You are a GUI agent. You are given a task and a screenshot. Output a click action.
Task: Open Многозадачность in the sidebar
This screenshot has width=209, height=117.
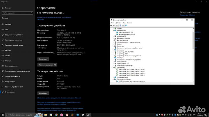[11, 66]
